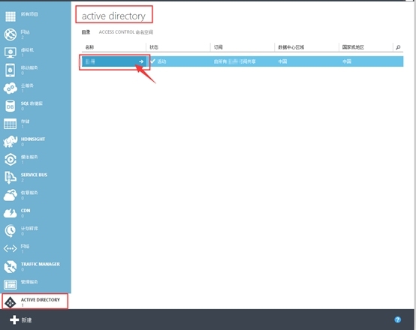
Task: Select the Recovery Services cloud icon
Action: pos(11,195)
